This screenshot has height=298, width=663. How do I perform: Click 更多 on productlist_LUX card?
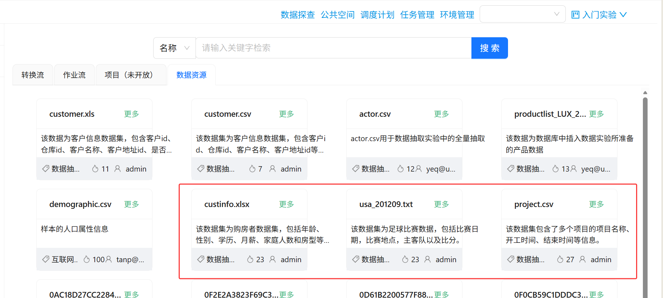(x=596, y=114)
